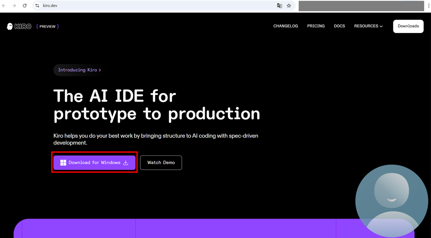Screen dimensions: 431x238
Task: Click the "Kiro helps you do your best work" description
Action: coord(156,139)
